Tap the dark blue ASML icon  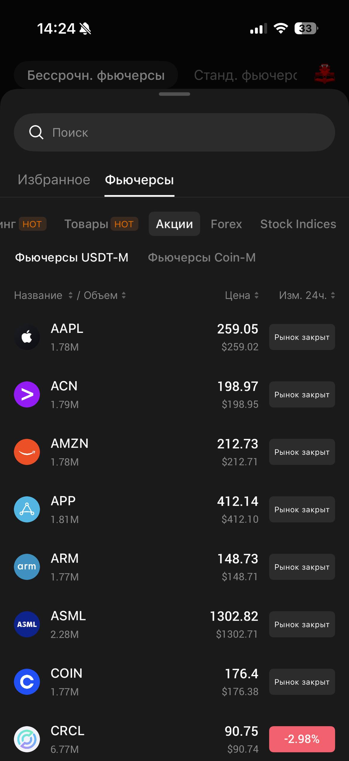[x=27, y=624]
